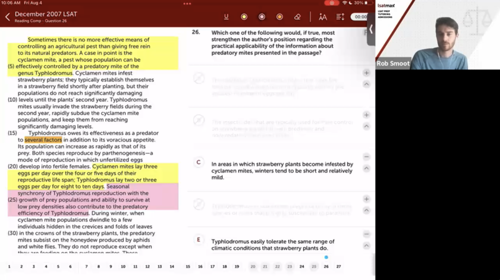Collapse answer choice E using chevron

[x=367, y=246]
